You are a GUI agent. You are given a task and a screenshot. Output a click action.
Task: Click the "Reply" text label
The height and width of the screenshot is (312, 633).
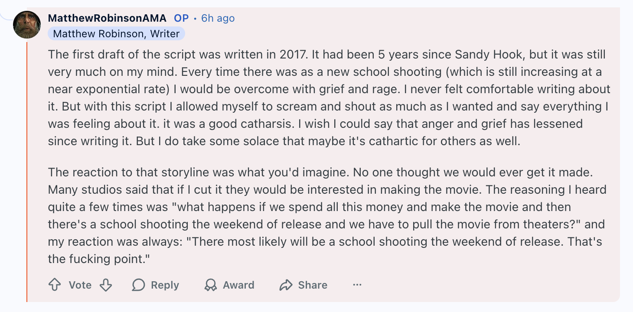pyautogui.click(x=165, y=285)
